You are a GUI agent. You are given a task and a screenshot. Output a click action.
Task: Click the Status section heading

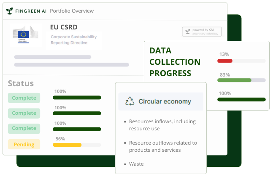21,83
